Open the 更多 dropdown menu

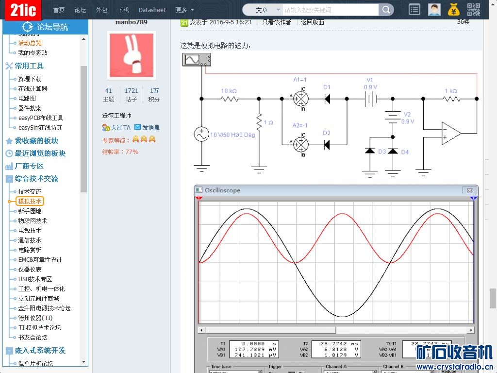tap(184, 10)
